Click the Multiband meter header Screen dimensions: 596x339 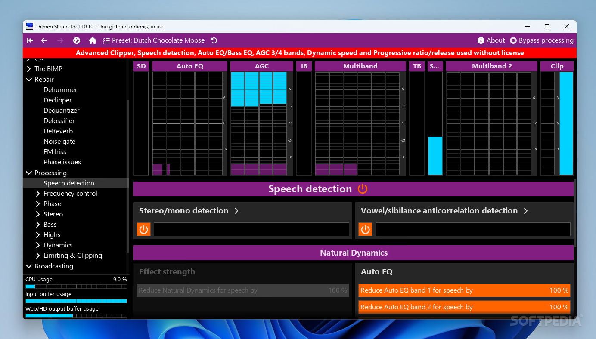click(360, 66)
